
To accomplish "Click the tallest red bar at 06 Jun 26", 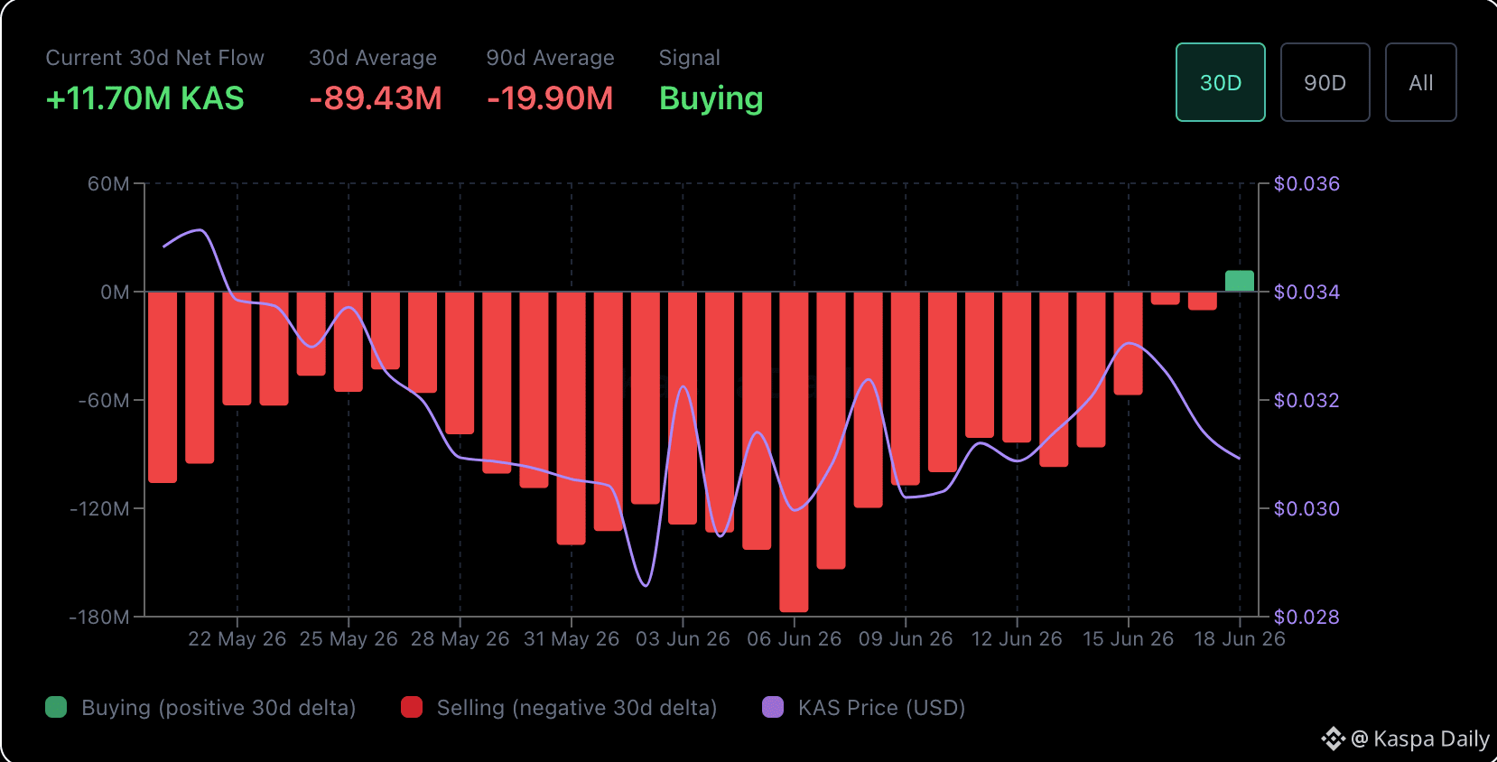I will (795, 451).
